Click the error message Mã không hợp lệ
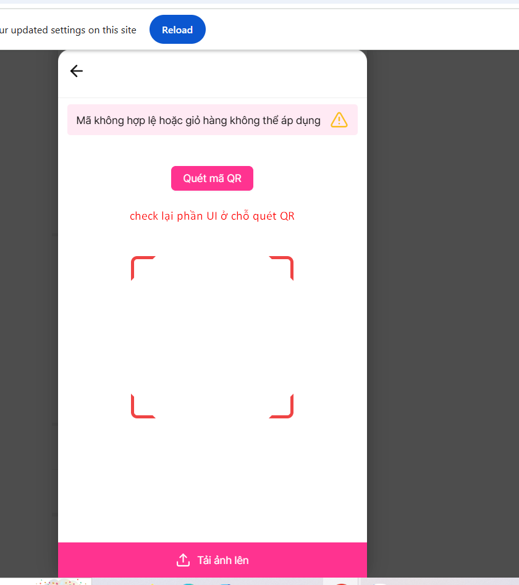 (198, 120)
